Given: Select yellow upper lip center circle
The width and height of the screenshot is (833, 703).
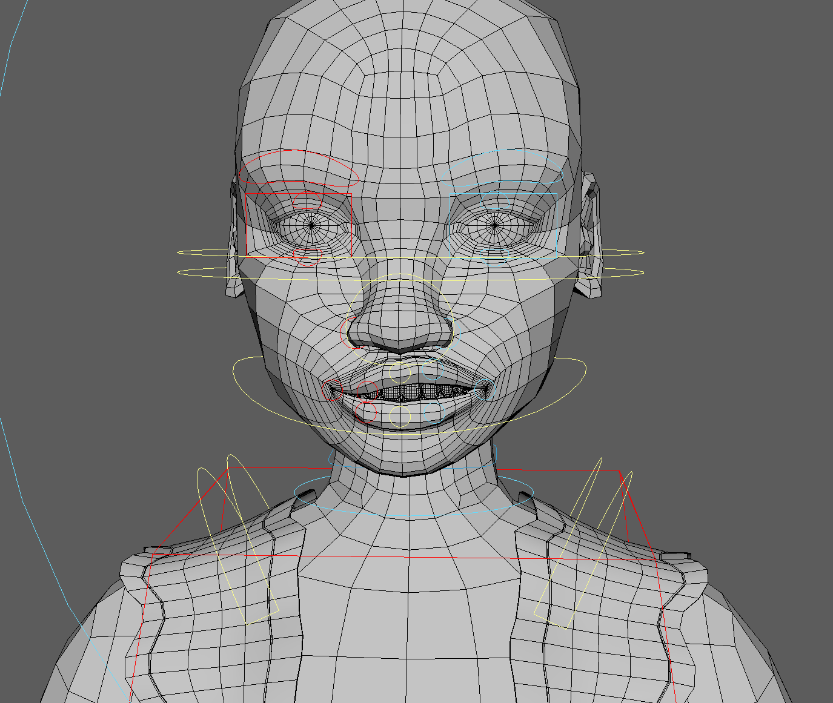Looking at the screenshot, I should pos(400,372).
